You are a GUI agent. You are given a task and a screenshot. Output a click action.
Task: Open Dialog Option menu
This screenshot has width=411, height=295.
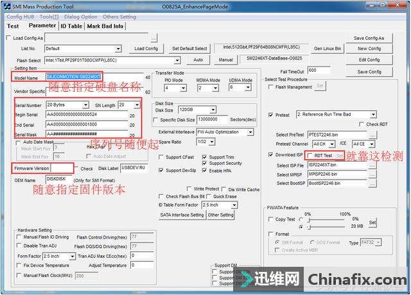[81, 17]
